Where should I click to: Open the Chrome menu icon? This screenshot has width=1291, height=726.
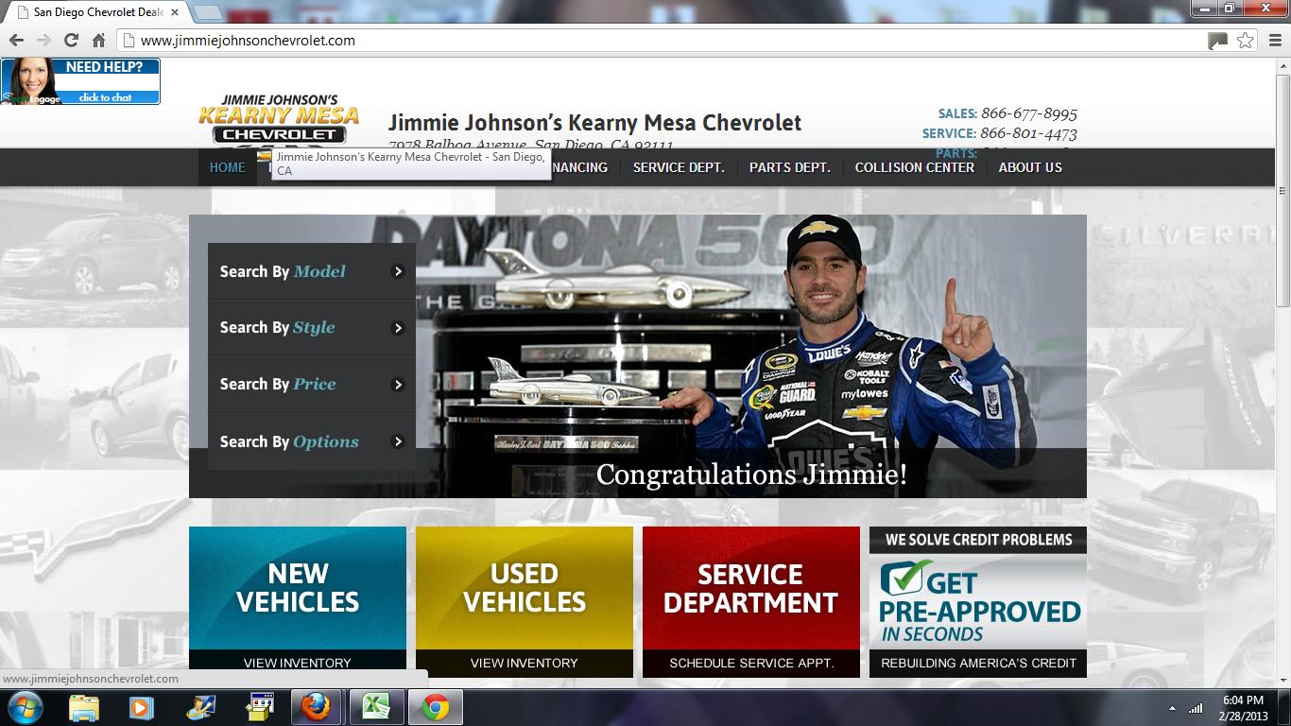[1271, 40]
